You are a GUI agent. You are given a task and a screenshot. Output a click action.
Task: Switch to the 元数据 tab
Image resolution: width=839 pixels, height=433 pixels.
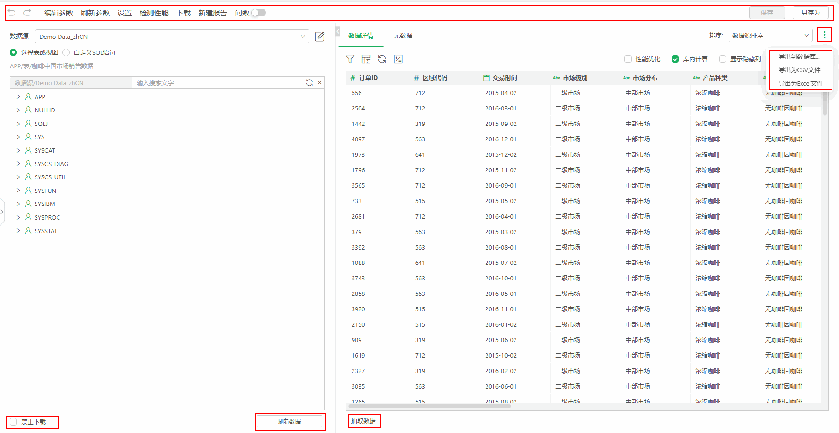[x=403, y=36]
